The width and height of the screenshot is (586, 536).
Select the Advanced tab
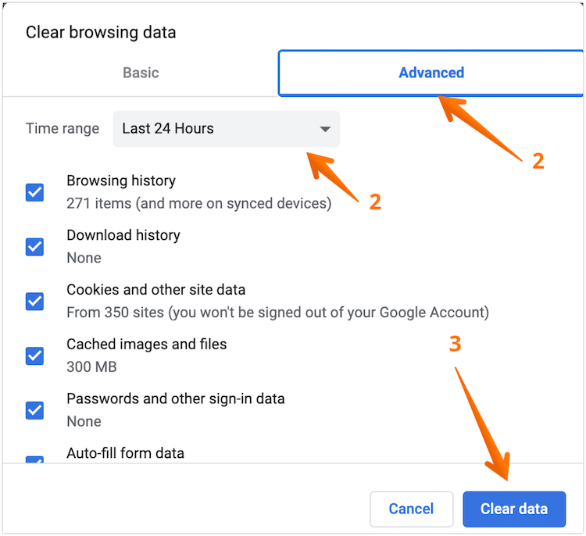coord(431,73)
